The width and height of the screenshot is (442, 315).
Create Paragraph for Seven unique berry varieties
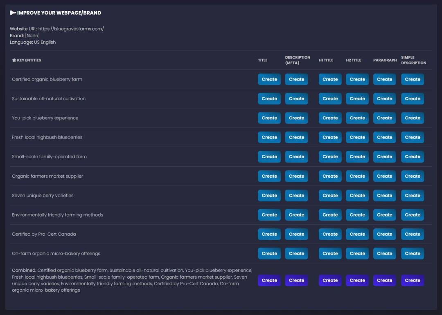(384, 195)
